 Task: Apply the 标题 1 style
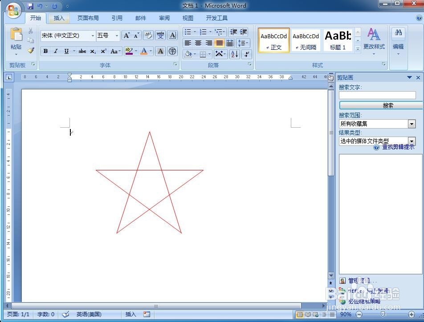(x=338, y=40)
